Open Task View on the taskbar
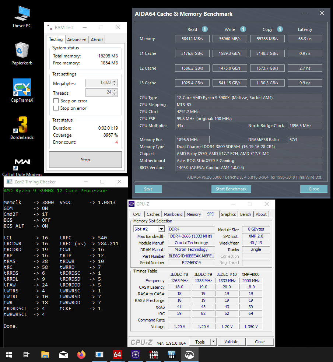The image size is (333, 362). tap(27, 355)
